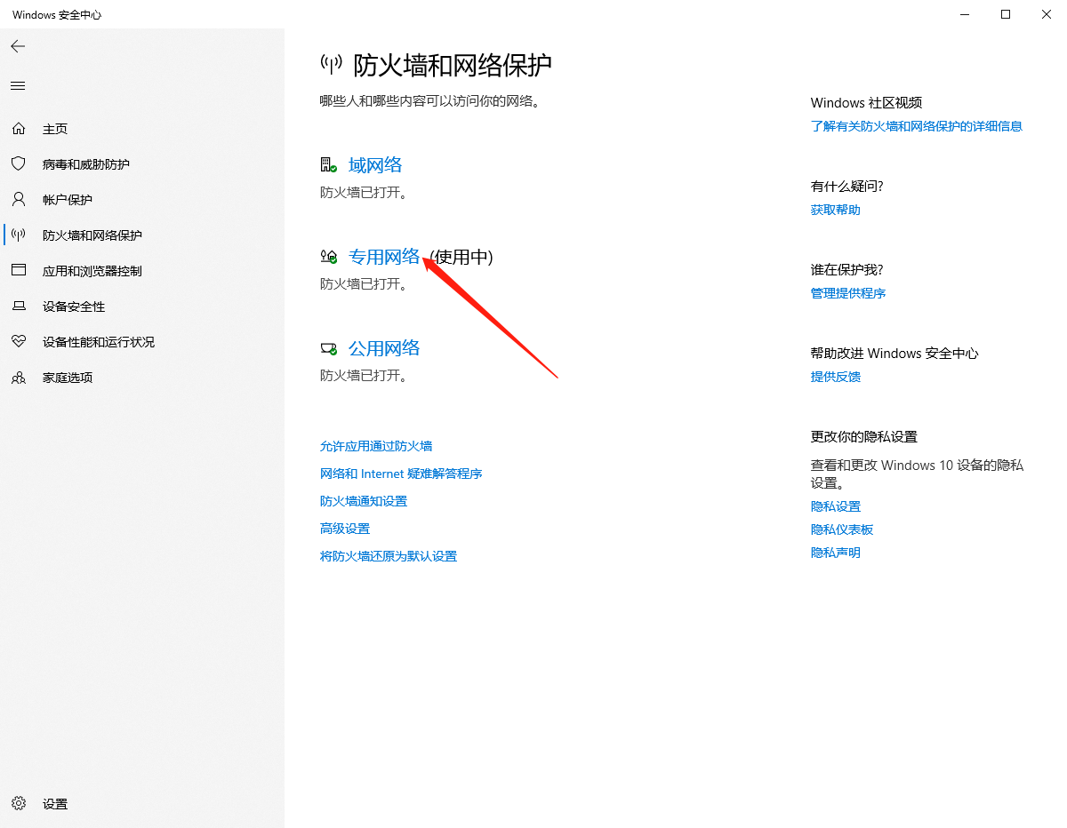The height and width of the screenshot is (828, 1067).
Task: Open 隐私声明 link
Action: (836, 553)
